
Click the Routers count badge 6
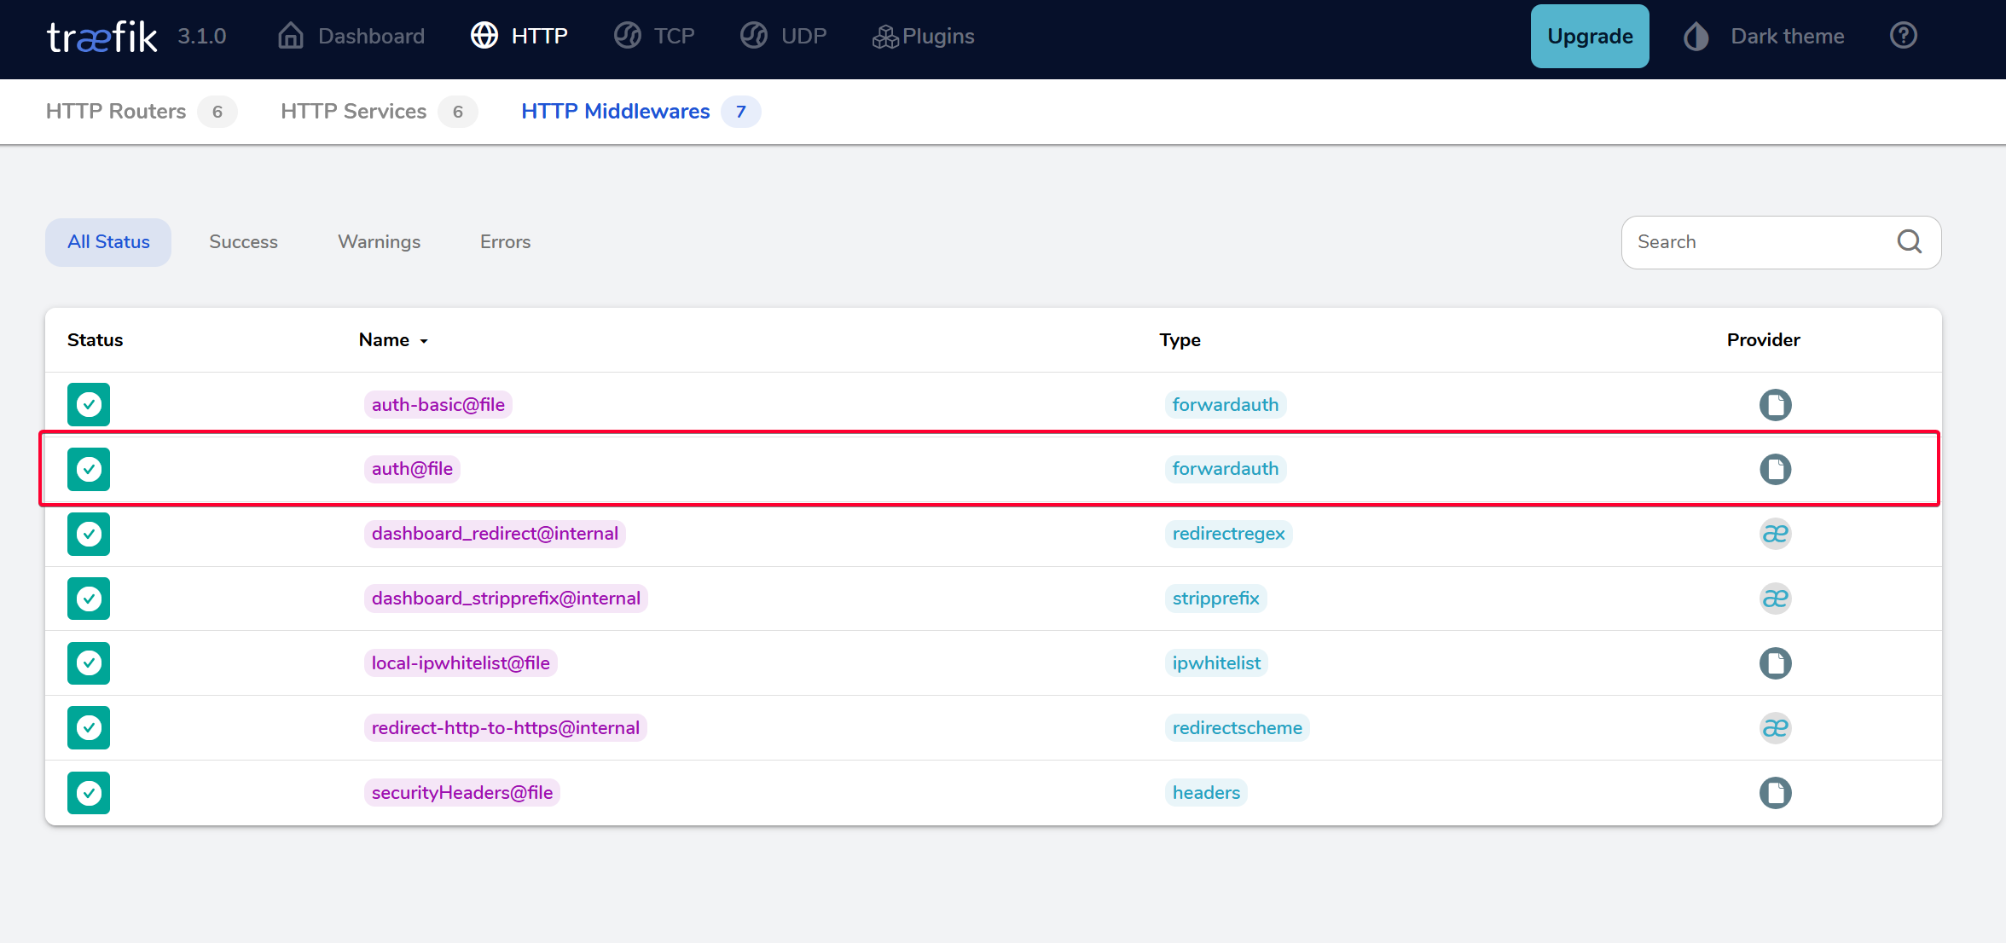tap(217, 112)
